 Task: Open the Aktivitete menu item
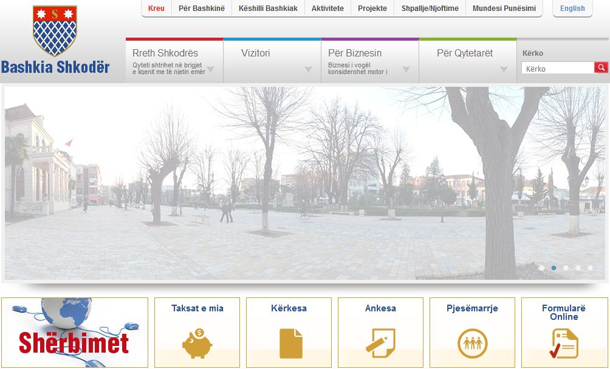pos(327,8)
